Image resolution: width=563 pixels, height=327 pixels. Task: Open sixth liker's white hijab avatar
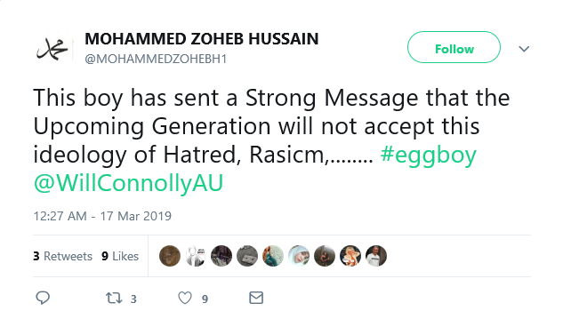(299, 256)
